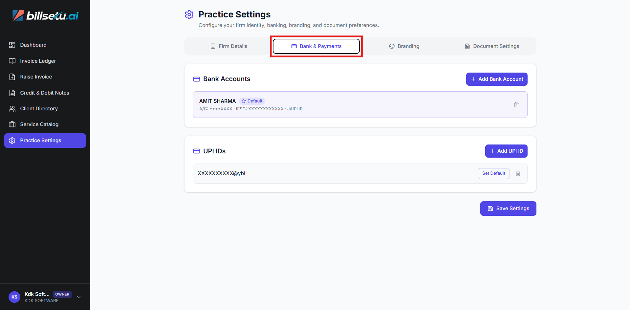
Task: Click the Default star badge on bank account
Action: pos(252,101)
